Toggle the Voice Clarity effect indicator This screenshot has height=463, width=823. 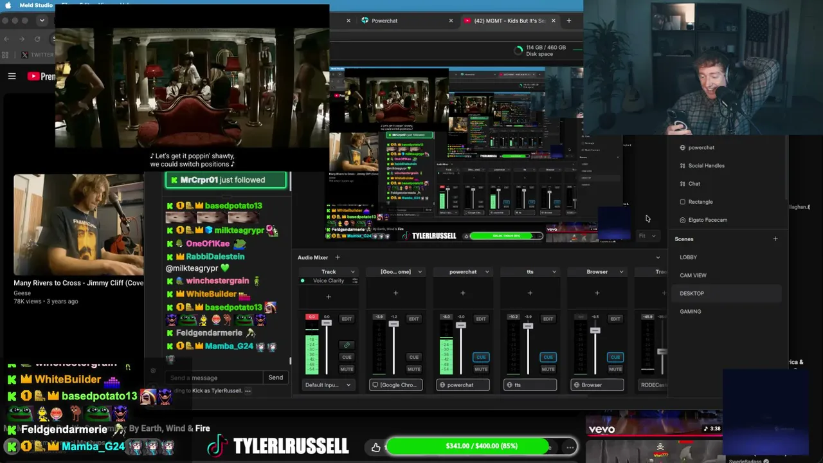(303, 281)
